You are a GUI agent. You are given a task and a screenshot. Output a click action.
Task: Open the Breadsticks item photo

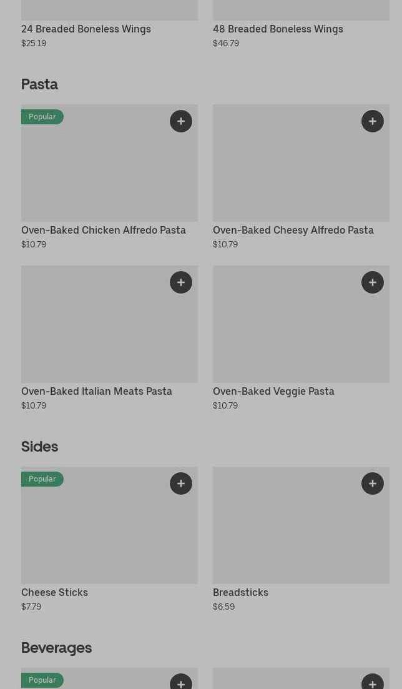coord(301,531)
